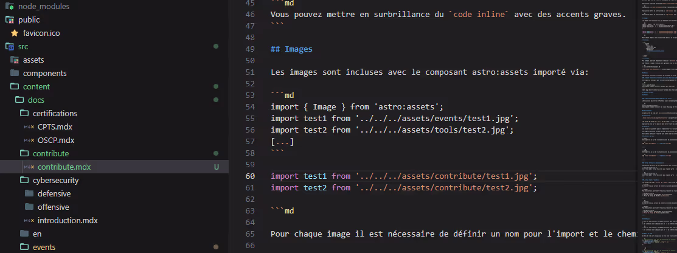The image size is (677, 253).
Task: Click the events folder icon
Action: click(x=24, y=247)
